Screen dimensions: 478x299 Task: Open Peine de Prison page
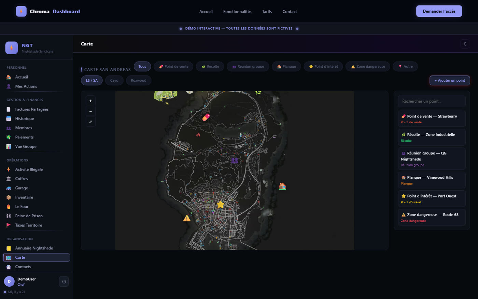pyautogui.click(x=36, y=216)
